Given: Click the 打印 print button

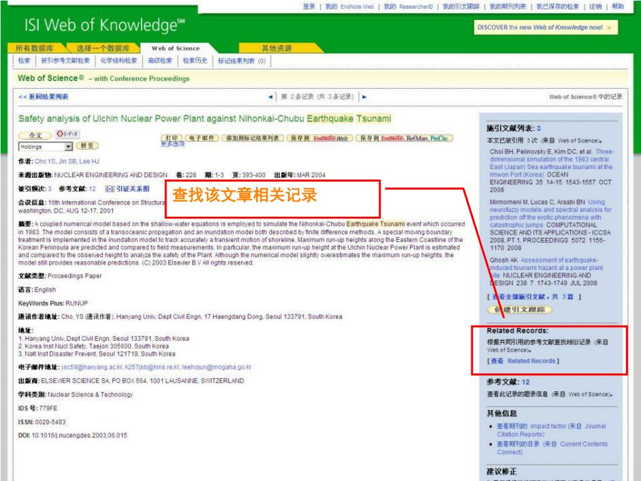Looking at the screenshot, I should pos(172,138).
